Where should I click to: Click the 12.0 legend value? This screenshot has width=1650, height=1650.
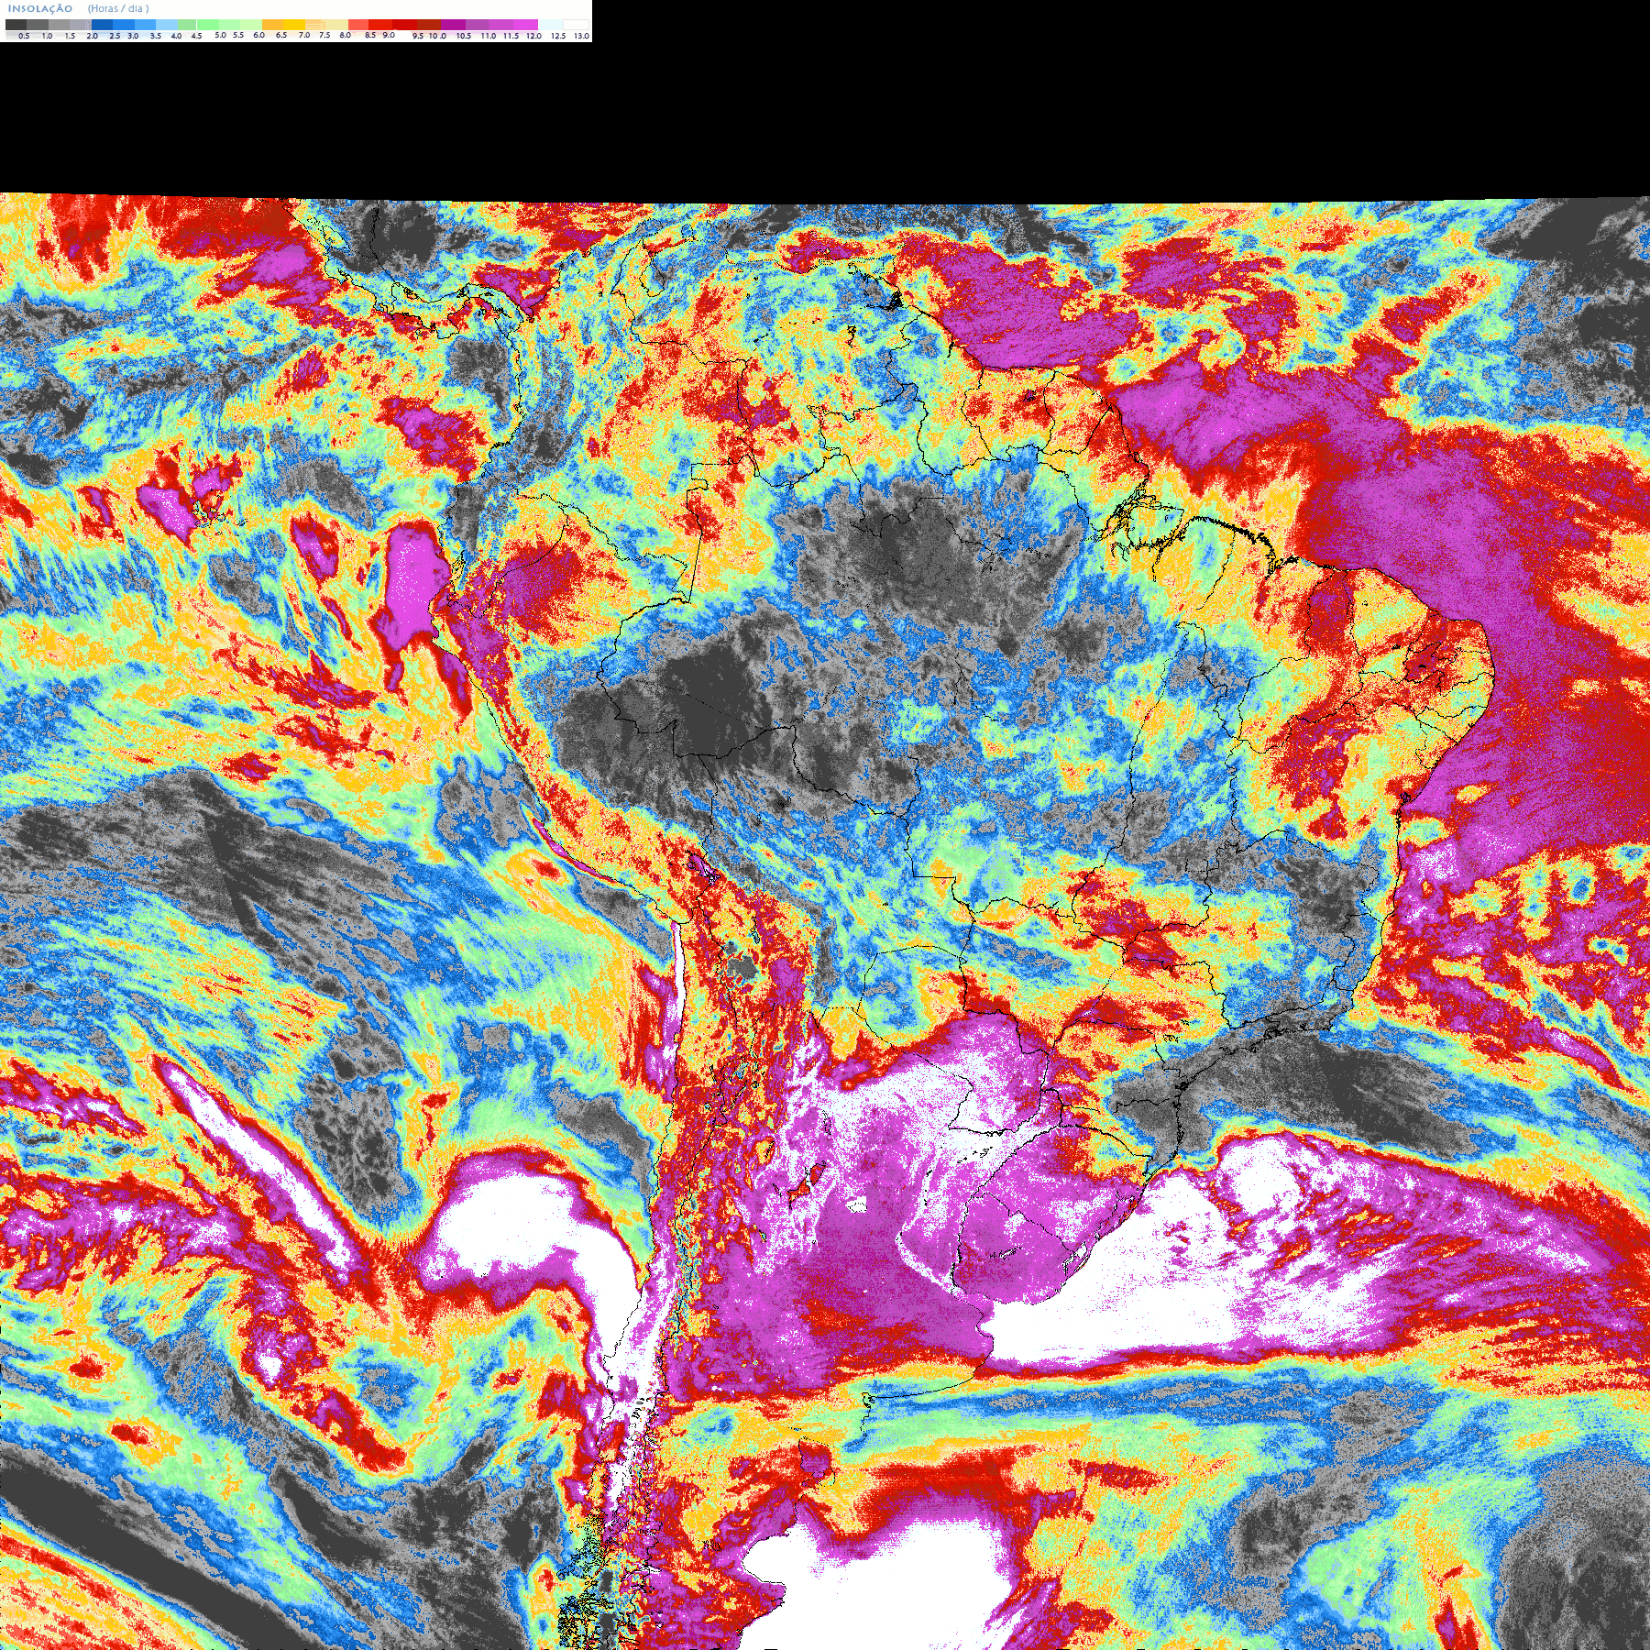(x=533, y=36)
